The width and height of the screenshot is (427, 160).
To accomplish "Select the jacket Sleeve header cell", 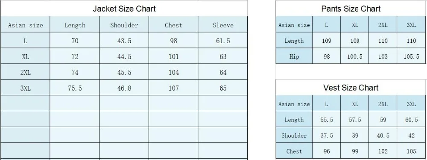I will 223,25.
